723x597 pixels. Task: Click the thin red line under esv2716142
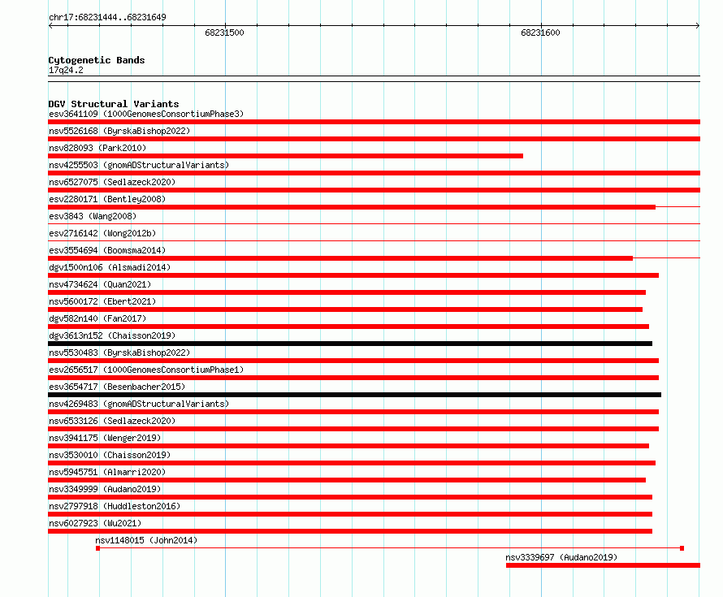click(374, 241)
